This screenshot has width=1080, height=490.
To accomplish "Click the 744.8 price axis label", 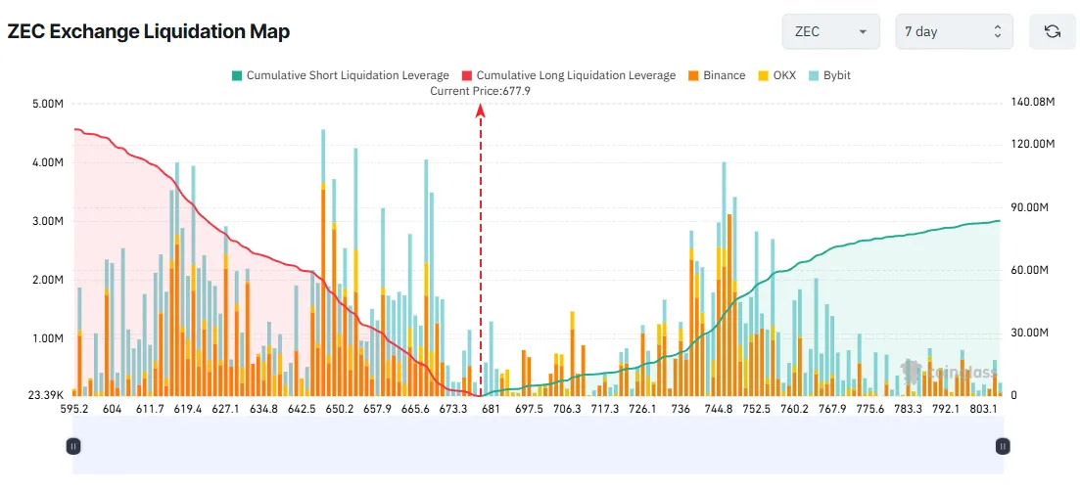I will click(x=719, y=409).
